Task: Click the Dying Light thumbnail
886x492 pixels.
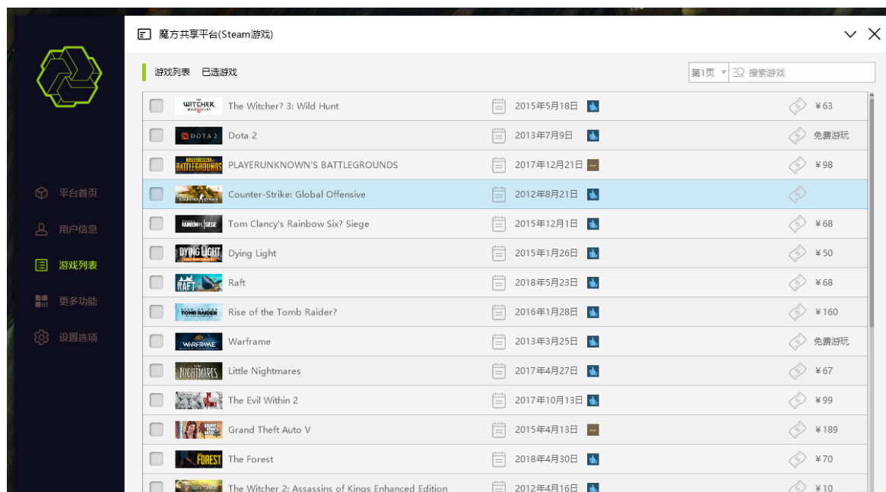Action: pyautogui.click(x=198, y=253)
